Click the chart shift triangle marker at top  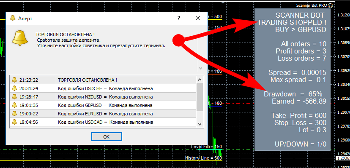[x=223, y=3]
